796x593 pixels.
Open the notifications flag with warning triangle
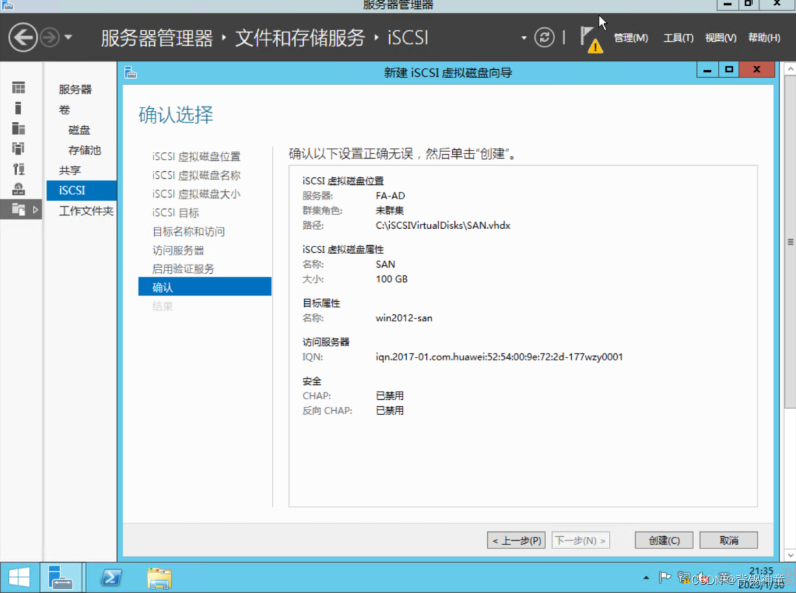click(x=588, y=38)
